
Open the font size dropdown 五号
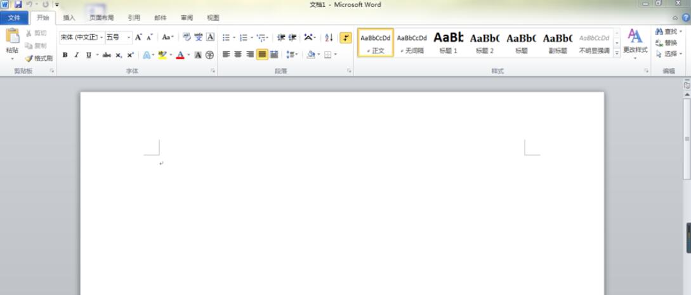(118, 37)
